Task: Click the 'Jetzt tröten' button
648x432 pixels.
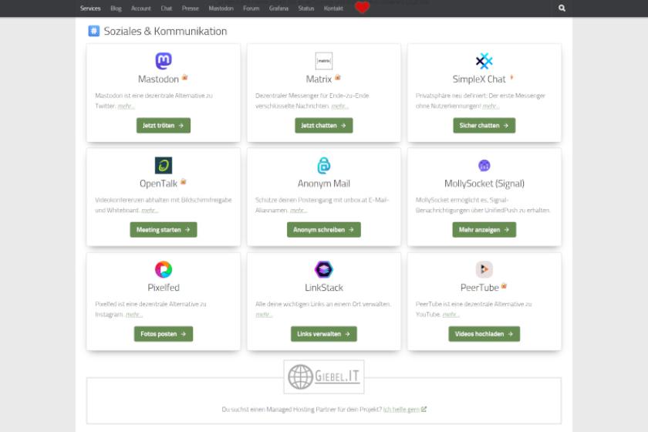Action: pyautogui.click(x=164, y=125)
